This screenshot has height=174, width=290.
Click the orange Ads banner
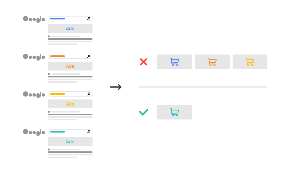[70, 66]
